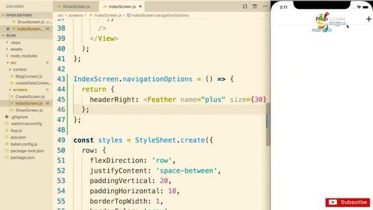Click the closing View tag on line 39
The height and width of the screenshot is (210, 373).
click(x=104, y=38)
